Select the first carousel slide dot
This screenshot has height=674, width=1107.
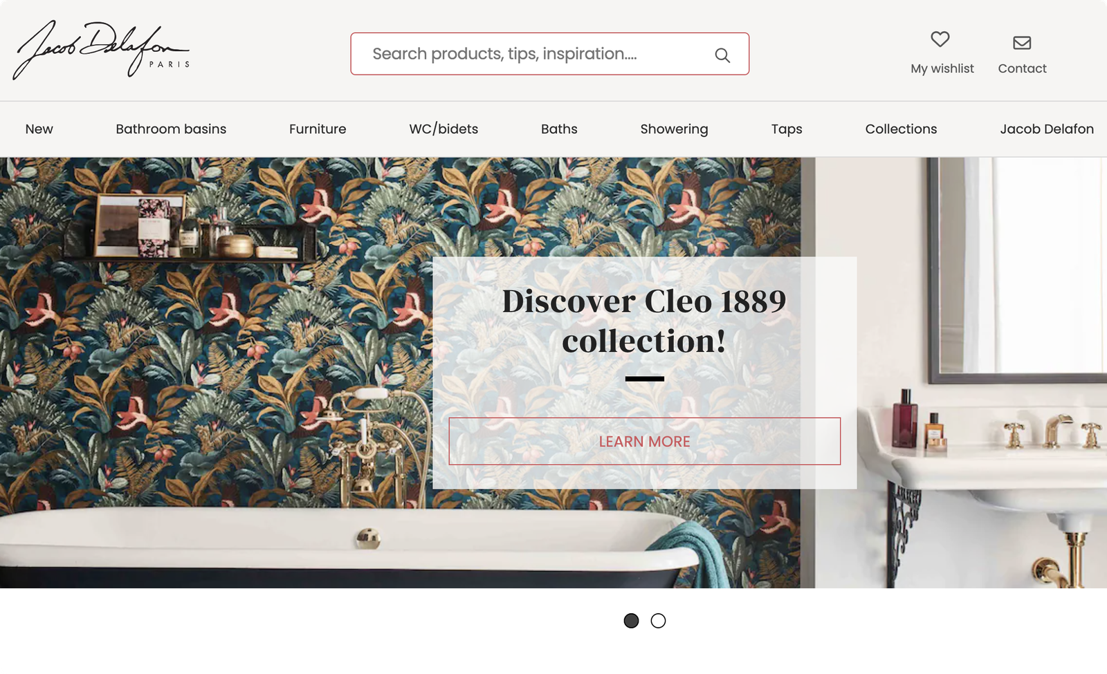(x=631, y=621)
